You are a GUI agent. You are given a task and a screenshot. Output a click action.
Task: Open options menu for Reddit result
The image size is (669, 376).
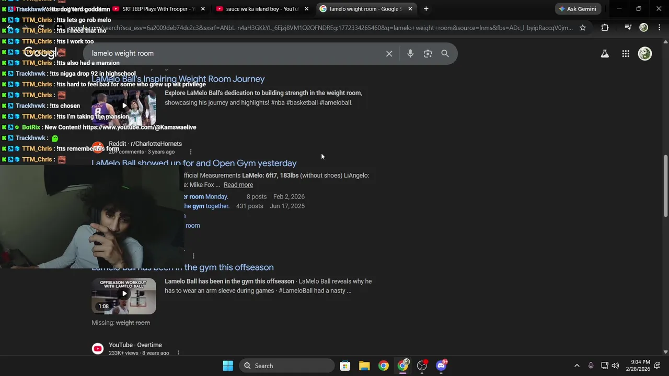click(x=190, y=152)
